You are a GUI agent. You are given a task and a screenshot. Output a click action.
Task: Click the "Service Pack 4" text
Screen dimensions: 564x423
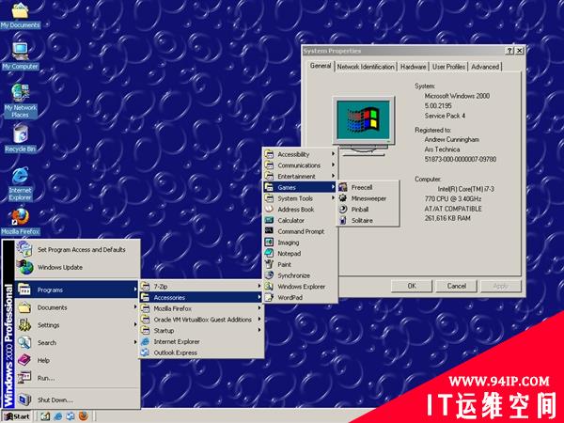445,116
